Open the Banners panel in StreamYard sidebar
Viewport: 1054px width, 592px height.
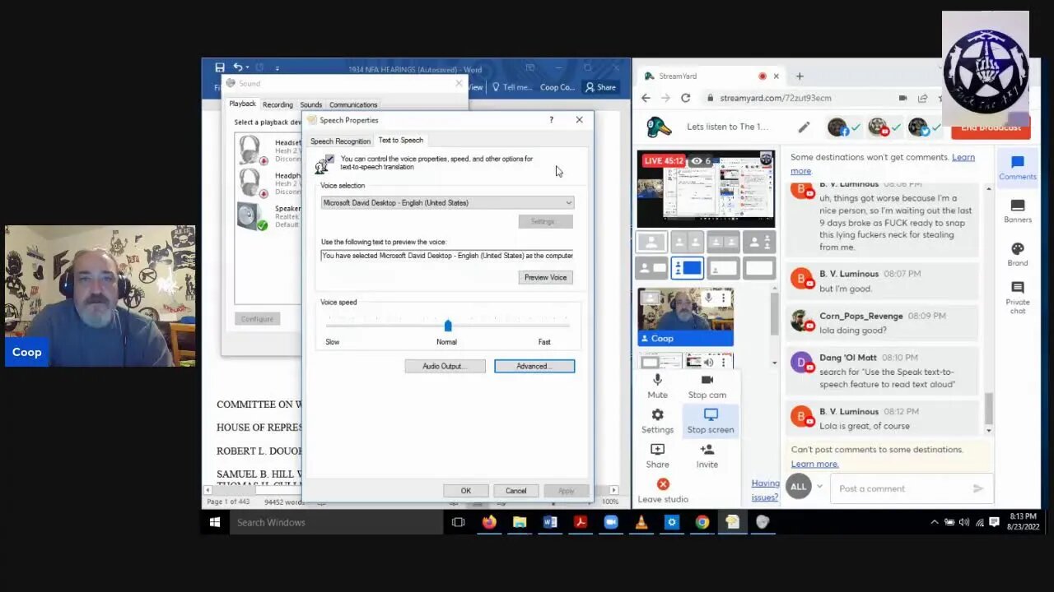pyautogui.click(x=1018, y=210)
